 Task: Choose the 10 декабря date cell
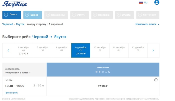[100, 51]
